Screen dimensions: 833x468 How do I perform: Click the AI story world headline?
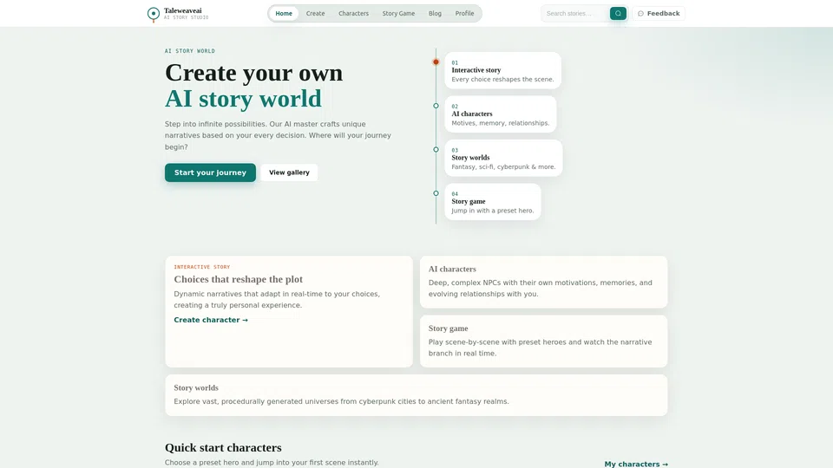coord(243,99)
